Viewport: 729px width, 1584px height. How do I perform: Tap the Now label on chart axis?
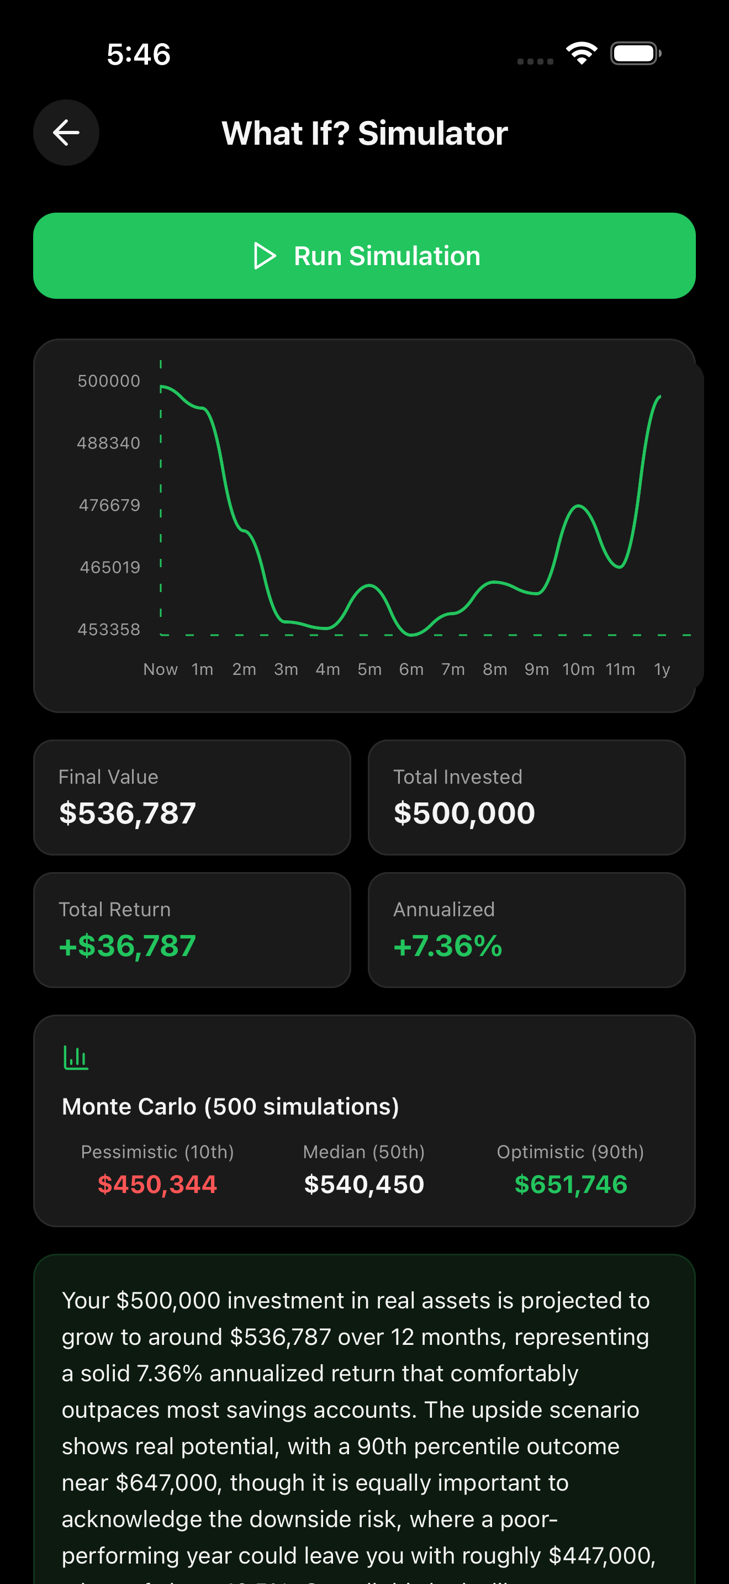(160, 669)
